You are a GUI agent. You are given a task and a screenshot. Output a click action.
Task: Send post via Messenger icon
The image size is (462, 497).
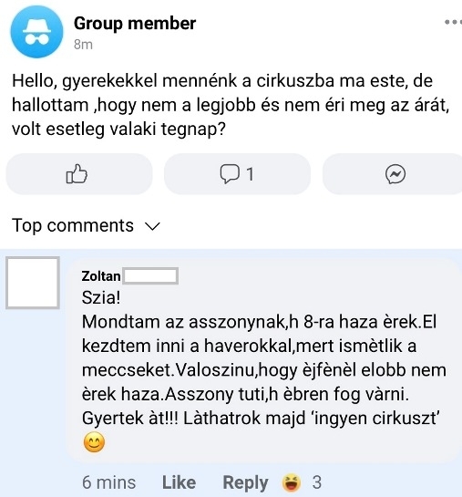pos(395,173)
